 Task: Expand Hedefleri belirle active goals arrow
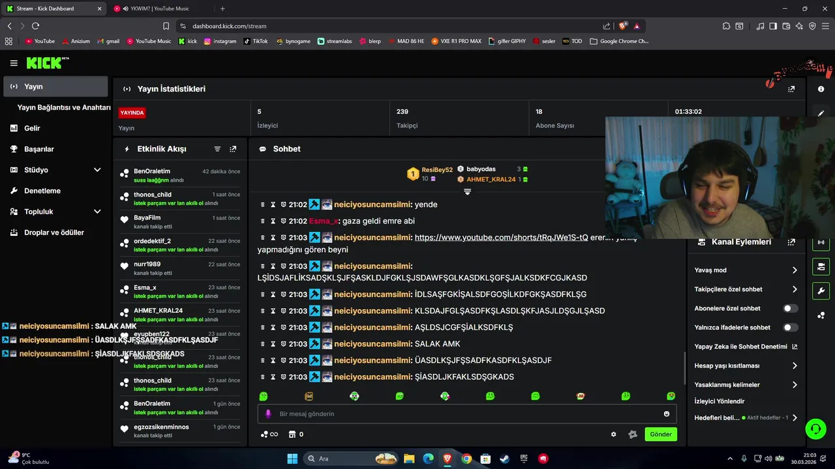795,418
